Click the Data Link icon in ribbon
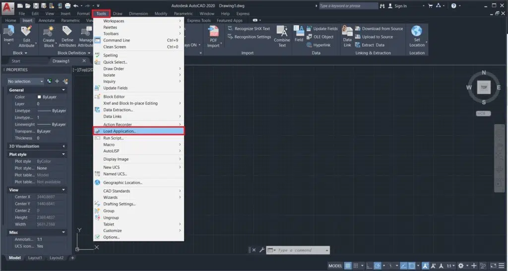This screenshot has width=508, height=271. pos(347,32)
